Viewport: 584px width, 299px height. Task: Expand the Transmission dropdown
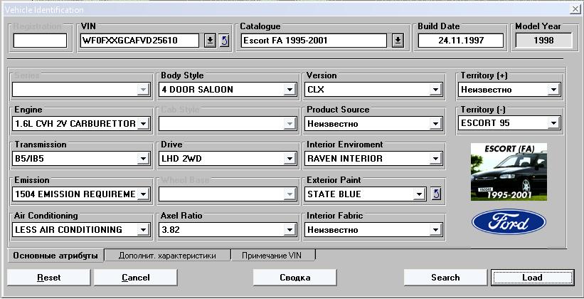[143, 159]
